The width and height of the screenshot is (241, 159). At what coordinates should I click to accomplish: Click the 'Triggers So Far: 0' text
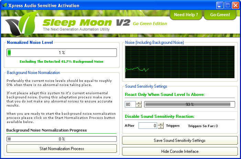[203, 126]
